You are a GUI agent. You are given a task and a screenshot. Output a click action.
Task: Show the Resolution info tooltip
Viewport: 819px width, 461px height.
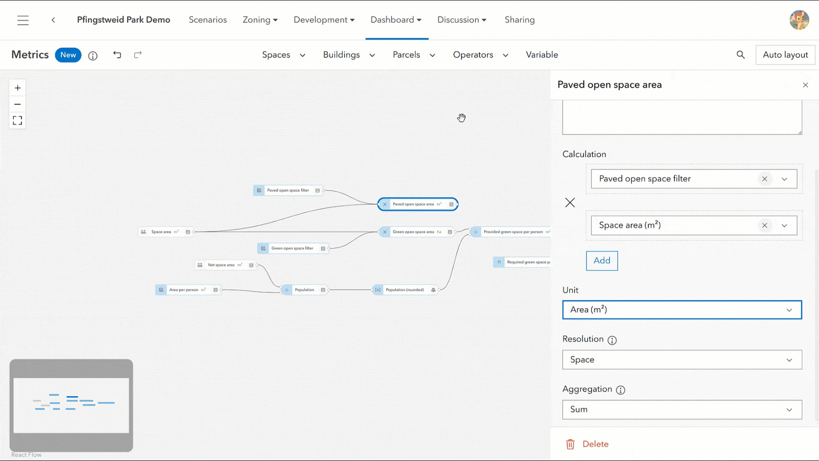click(612, 340)
